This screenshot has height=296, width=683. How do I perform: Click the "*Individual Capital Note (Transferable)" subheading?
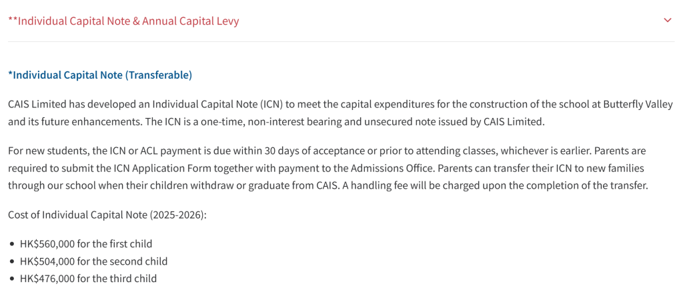[x=100, y=75]
